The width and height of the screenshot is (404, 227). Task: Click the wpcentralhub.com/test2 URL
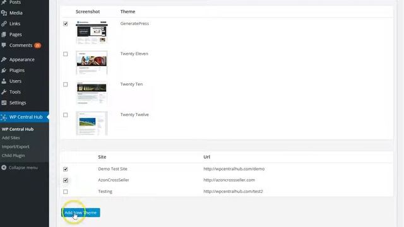(233, 192)
